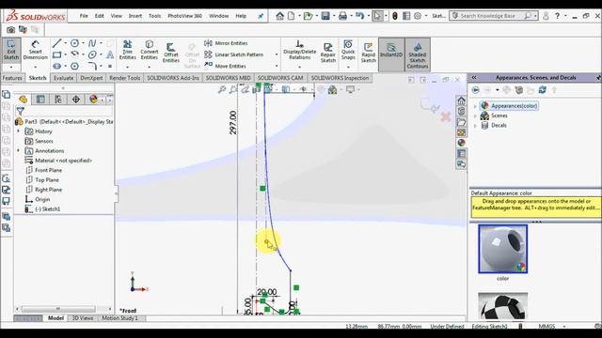Click the Rebuild traffic light icon
This screenshot has width=602, height=338.
tap(395, 16)
